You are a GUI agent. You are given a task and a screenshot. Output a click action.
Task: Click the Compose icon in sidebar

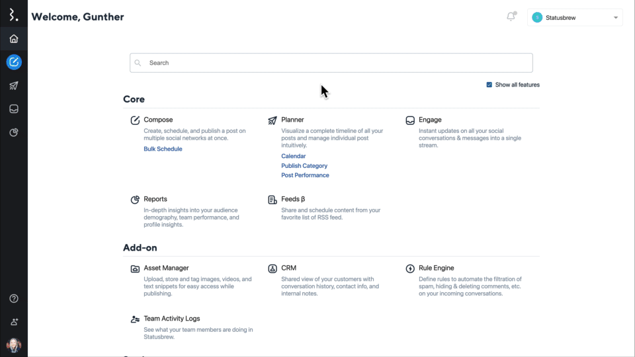coord(14,62)
